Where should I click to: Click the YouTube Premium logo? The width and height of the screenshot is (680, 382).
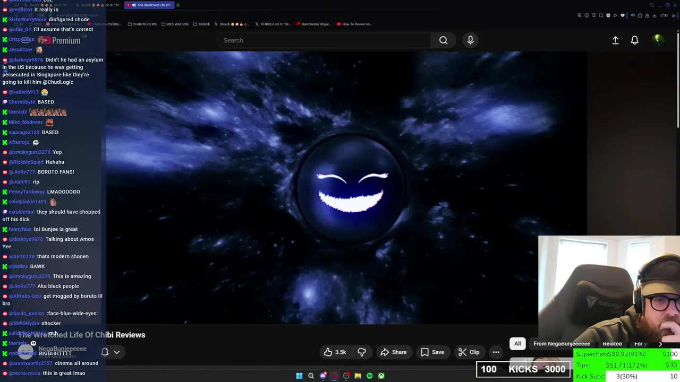click(59, 40)
